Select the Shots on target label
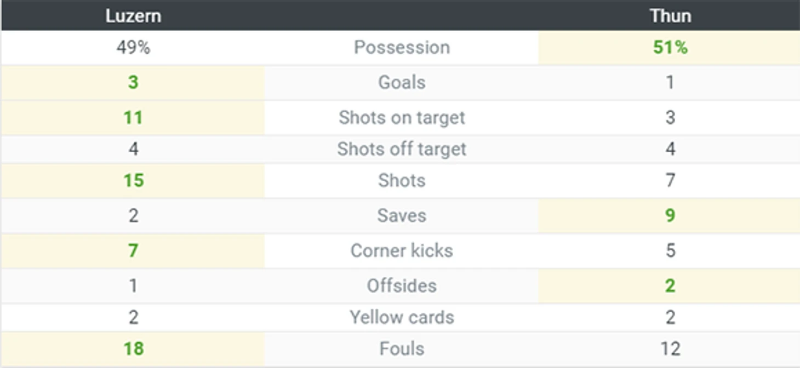The height and width of the screenshot is (368, 800). (x=402, y=118)
